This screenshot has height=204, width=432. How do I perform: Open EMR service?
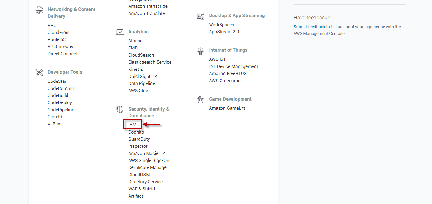coord(133,48)
